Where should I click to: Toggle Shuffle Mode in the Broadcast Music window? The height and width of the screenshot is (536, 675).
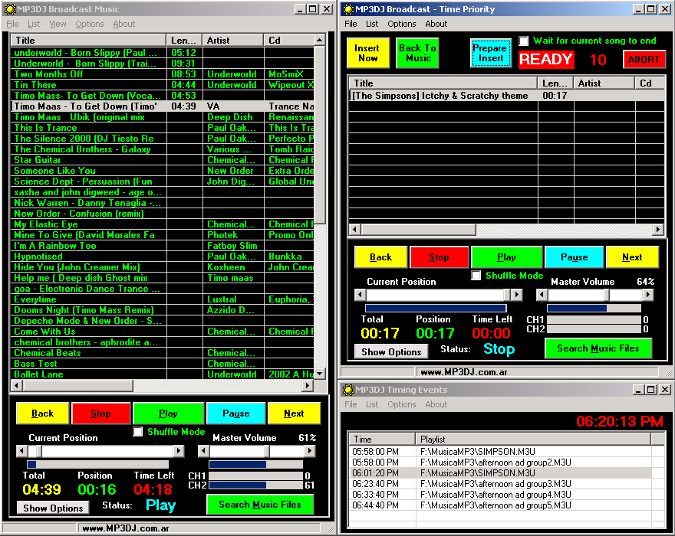pos(138,431)
